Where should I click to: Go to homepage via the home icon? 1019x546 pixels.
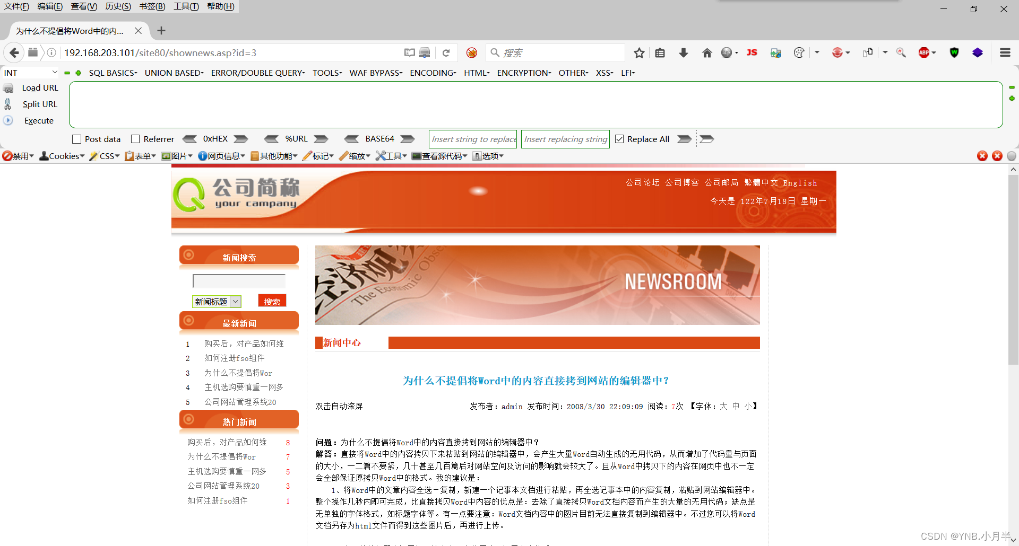pos(707,52)
